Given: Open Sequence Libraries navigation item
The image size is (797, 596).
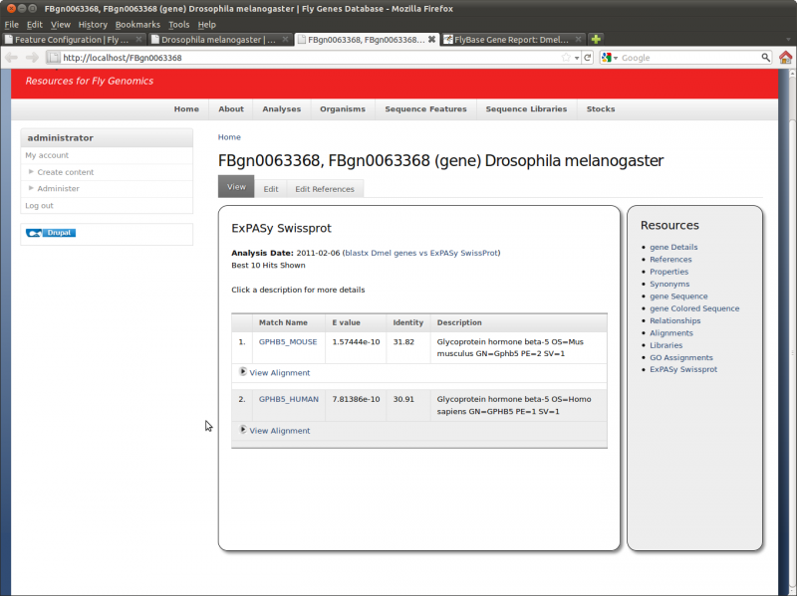Looking at the screenshot, I should click(x=527, y=109).
